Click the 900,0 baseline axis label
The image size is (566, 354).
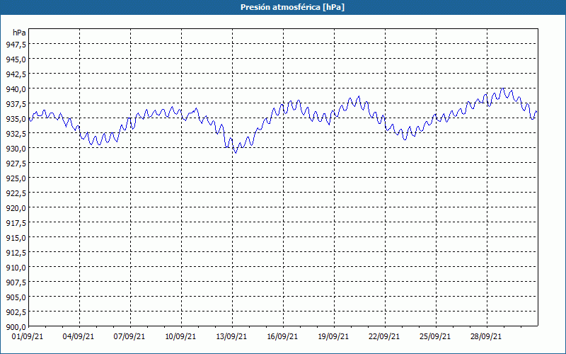click(x=16, y=327)
